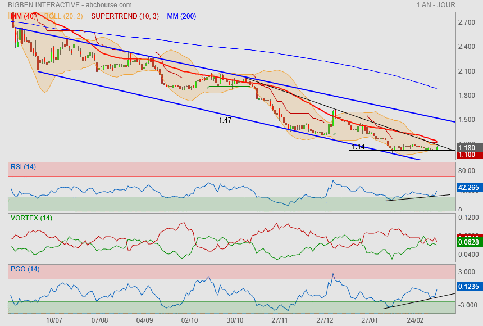Screen dimensions: 483x326
Task: Click the blue 0.1235 PGO value tag
Action: coord(468,286)
